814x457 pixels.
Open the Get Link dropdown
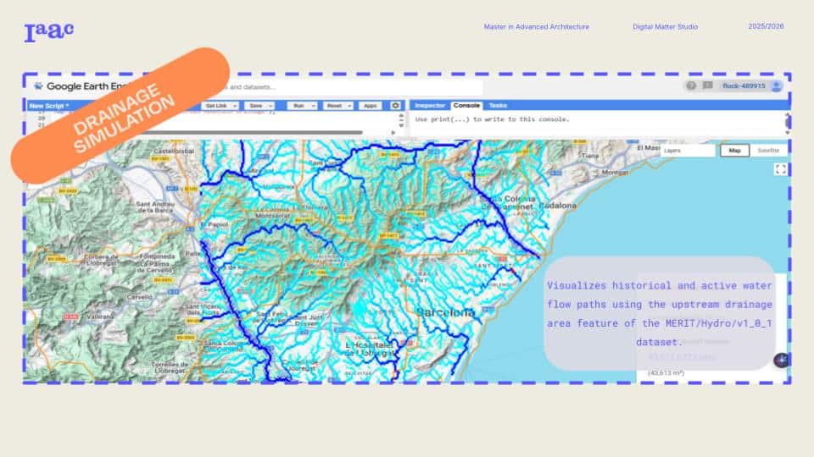pos(218,106)
